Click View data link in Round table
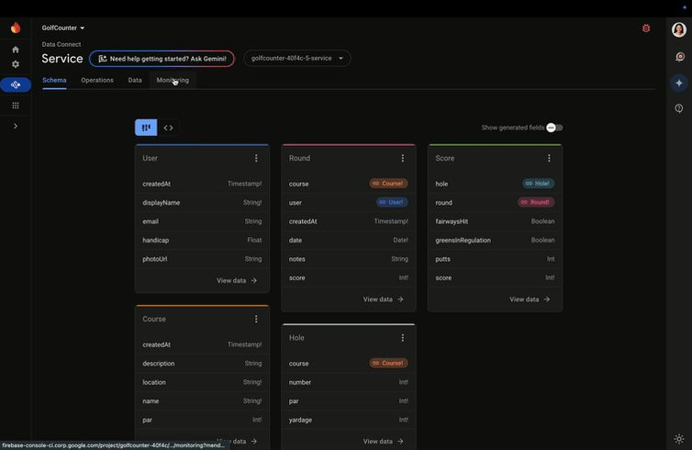The width and height of the screenshot is (692, 450). pyautogui.click(x=383, y=299)
